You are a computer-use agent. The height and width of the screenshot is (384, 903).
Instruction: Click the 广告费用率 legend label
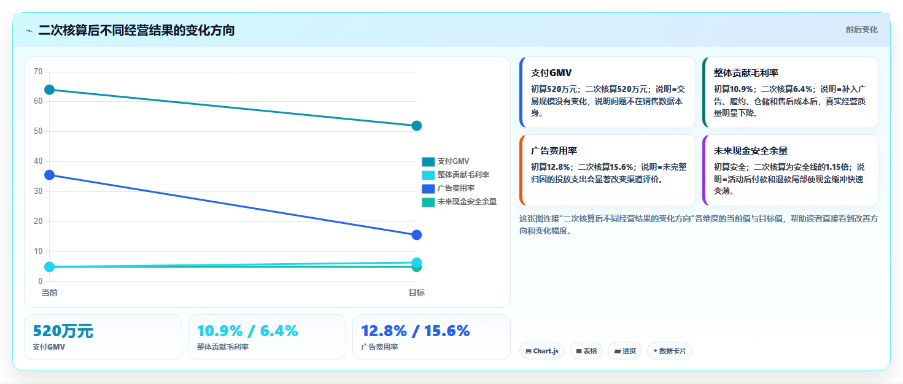tap(456, 188)
